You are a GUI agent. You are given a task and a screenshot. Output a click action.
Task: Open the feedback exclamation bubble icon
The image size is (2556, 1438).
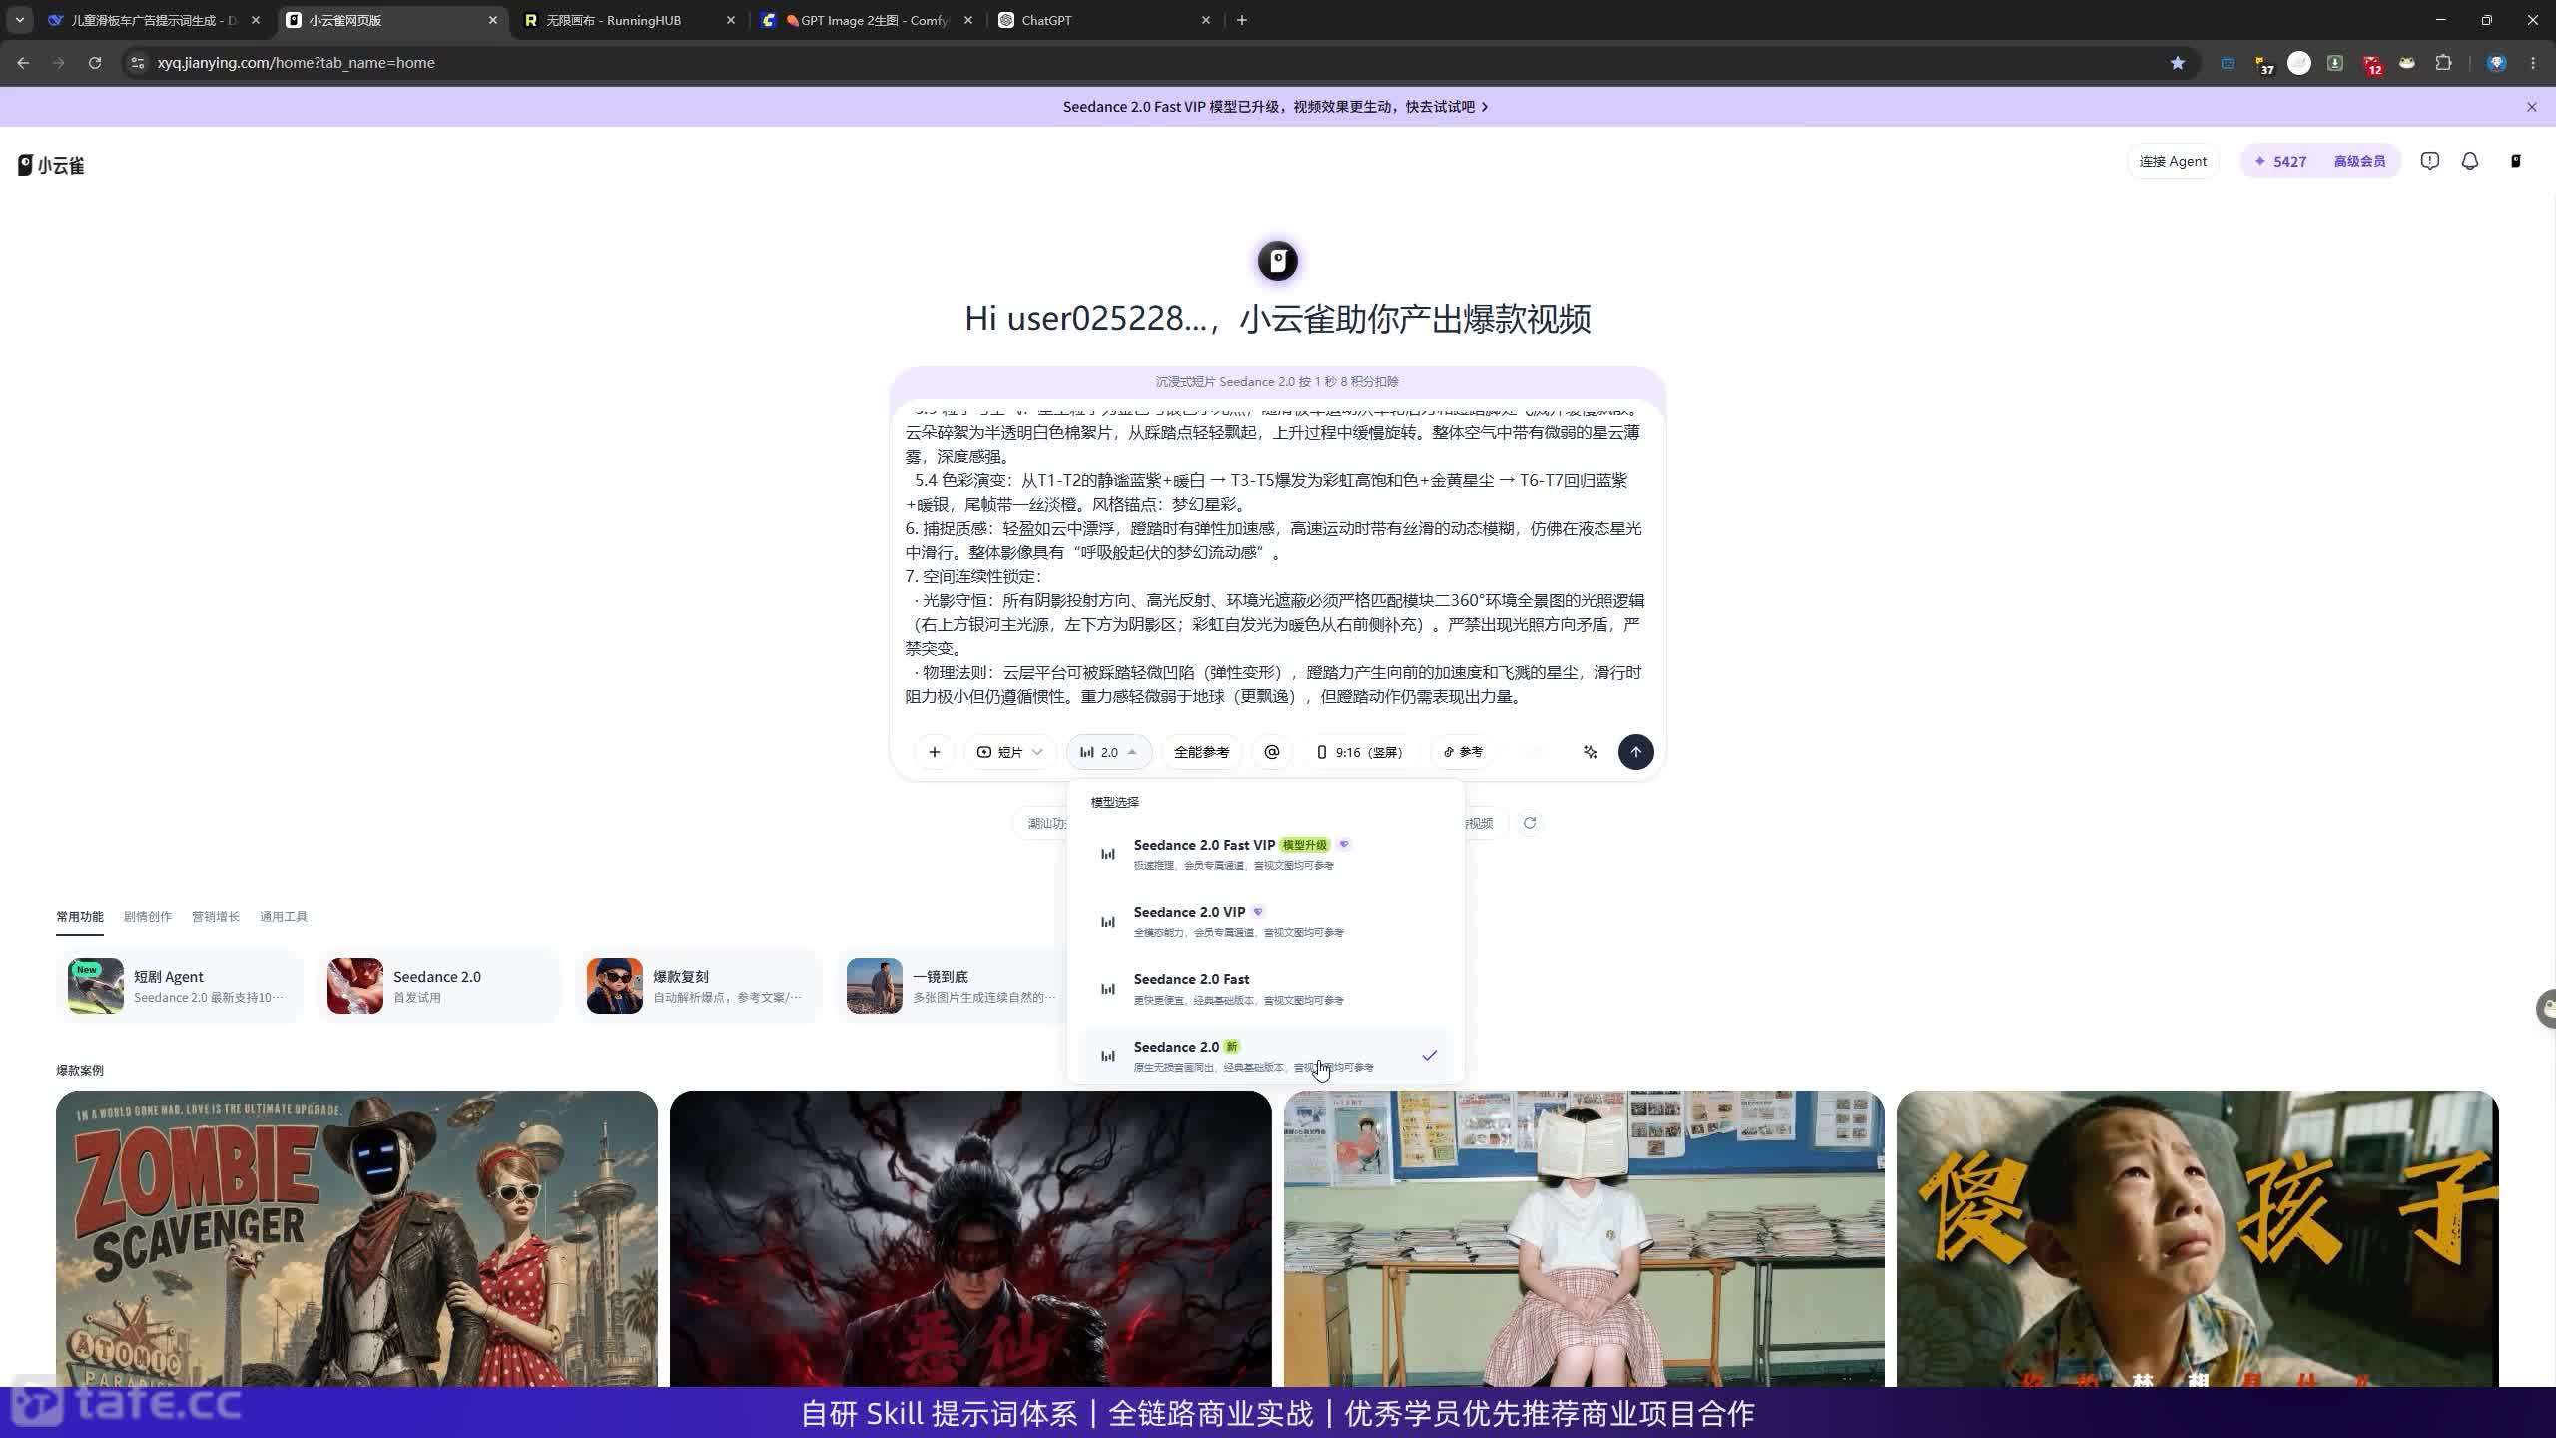[x=2430, y=161]
